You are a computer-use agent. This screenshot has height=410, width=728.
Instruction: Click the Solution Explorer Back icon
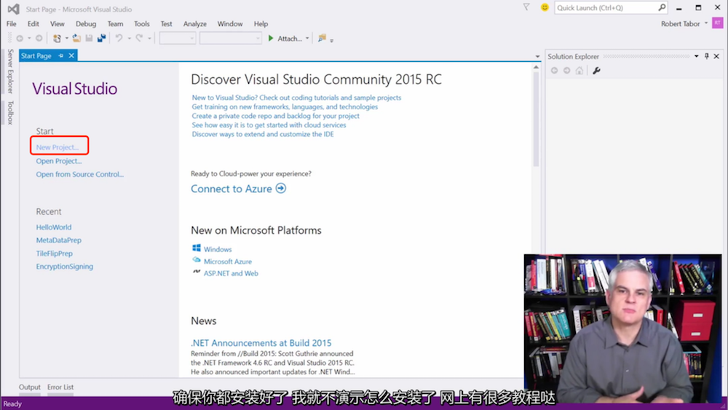click(554, 71)
